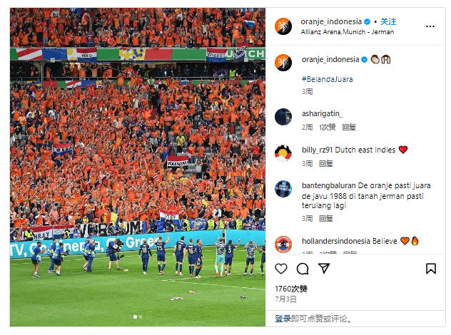Open the three-dot more options menu

tap(430, 26)
